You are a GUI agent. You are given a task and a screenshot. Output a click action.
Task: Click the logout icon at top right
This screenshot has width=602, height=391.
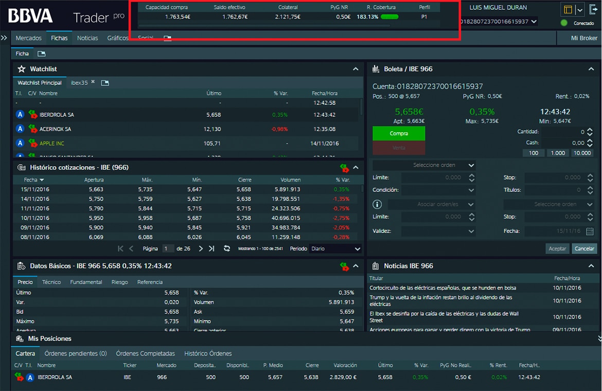[x=594, y=9]
